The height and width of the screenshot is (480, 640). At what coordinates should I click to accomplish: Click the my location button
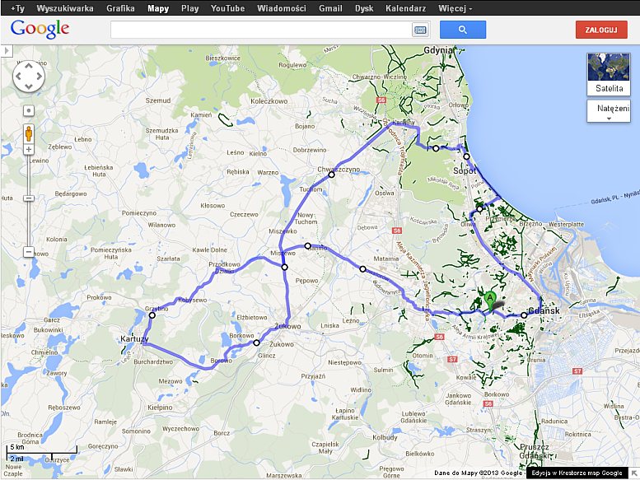click(29, 110)
